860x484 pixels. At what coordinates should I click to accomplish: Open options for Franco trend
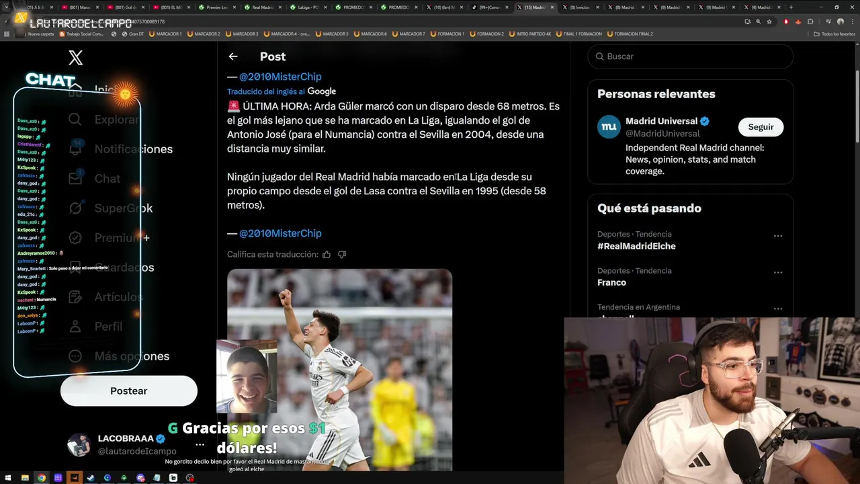click(x=778, y=272)
